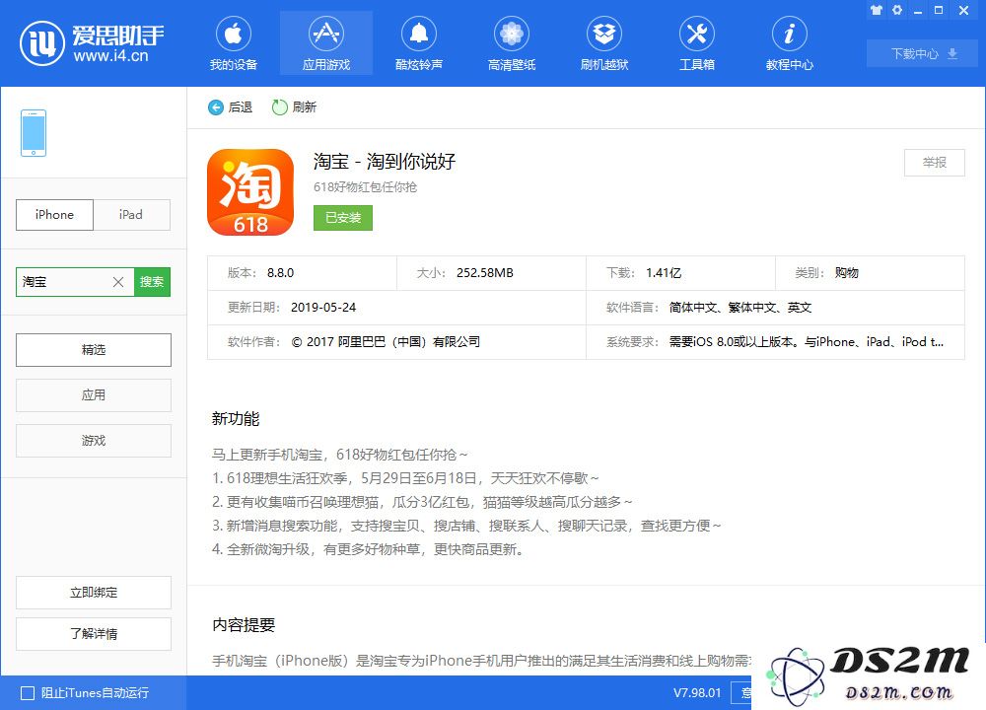Open settings gear in title bar
Viewport: 986px width, 710px height.
point(897,10)
